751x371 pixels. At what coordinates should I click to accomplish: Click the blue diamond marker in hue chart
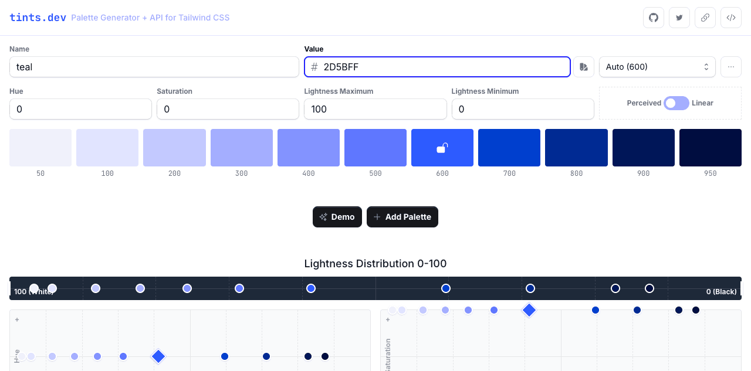(x=158, y=356)
